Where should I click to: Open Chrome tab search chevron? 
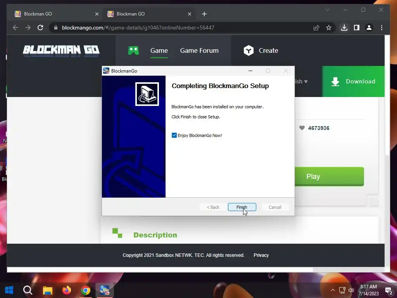(x=327, y=10)
